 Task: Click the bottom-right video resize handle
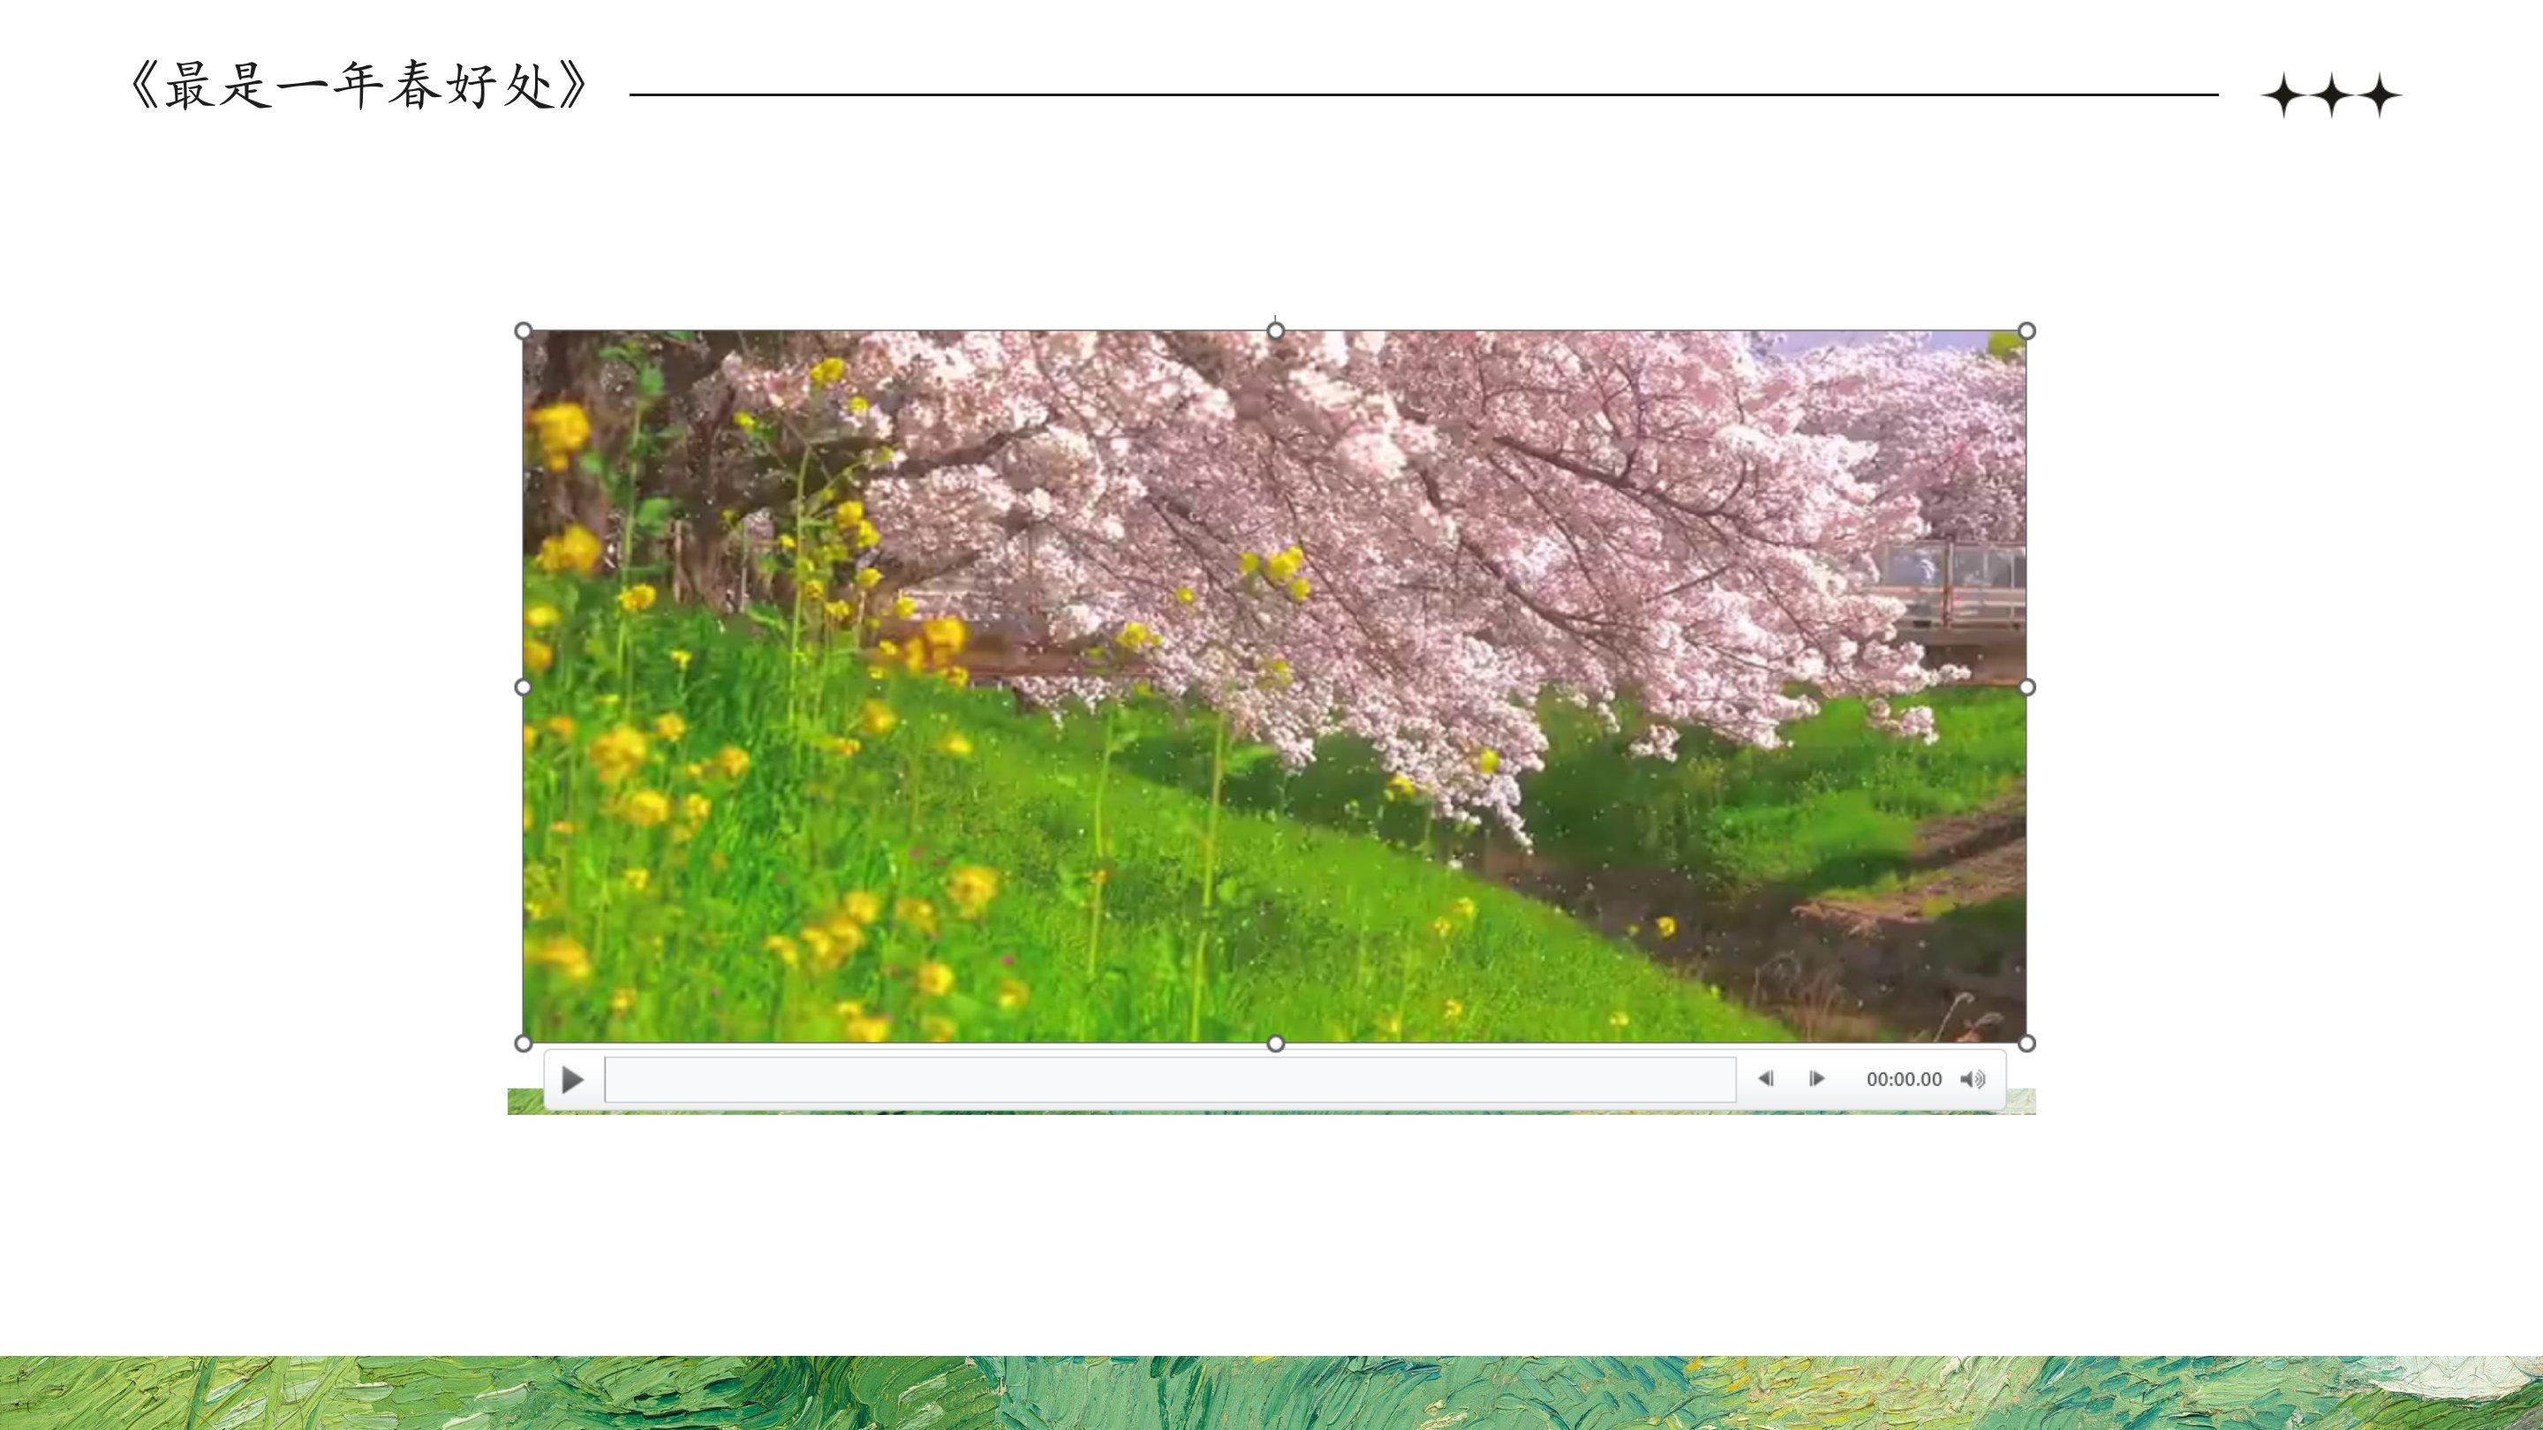2026,1043
